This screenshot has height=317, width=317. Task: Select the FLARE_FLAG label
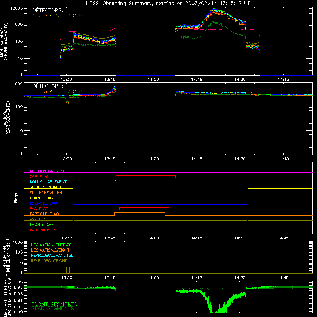[x=41, y=198]
